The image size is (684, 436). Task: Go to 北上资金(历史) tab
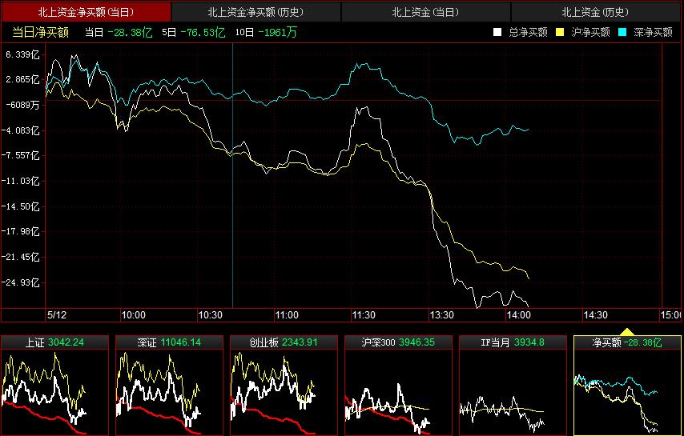[595, 12]
